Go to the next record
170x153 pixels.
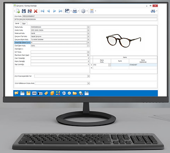point(55,11)
